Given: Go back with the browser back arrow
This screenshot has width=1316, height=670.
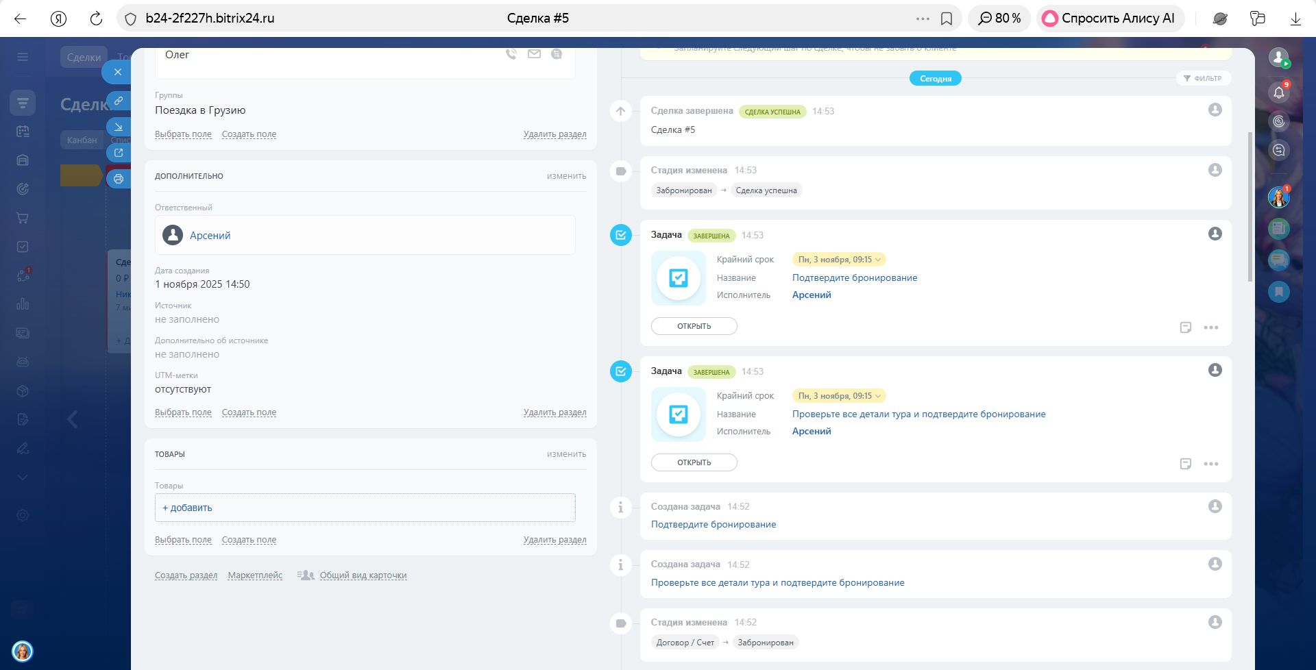Looking at the screenshot, I should tap(21, 18).
